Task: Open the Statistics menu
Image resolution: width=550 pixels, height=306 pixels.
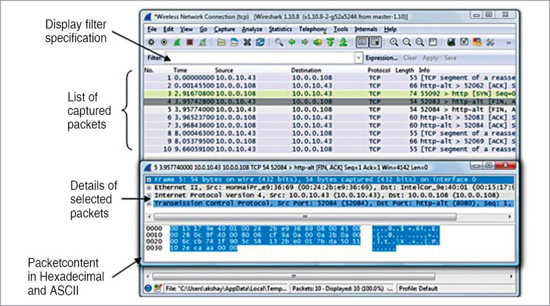Action: click(280, 29)
